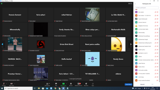The width and height of the screenshot is (160, 90).
Task: Open share options caret beside Share Screen
Action: point(66,84)
